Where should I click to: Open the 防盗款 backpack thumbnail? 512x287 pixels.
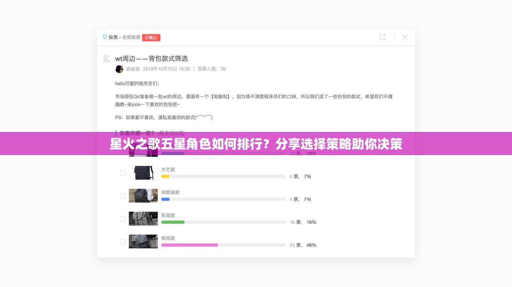tap(143, 219)
